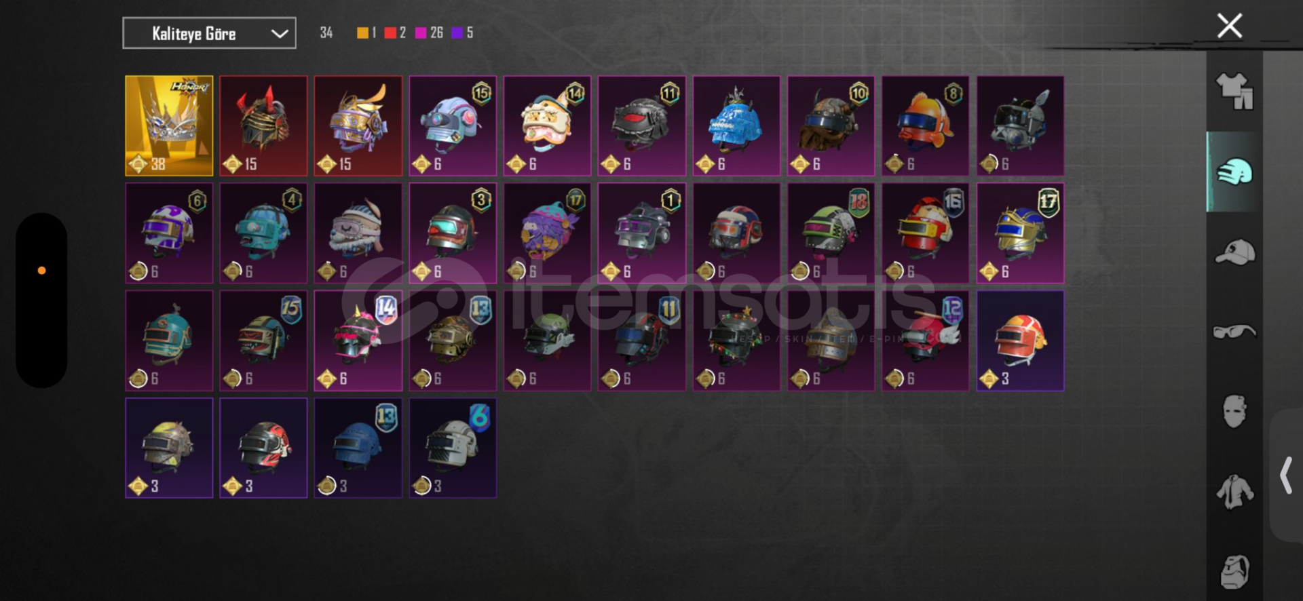Click the red rarity count swatch

point(390,33)
